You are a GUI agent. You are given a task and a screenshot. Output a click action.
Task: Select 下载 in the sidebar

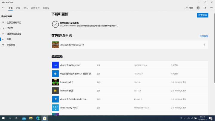click(x=9, y=39)
